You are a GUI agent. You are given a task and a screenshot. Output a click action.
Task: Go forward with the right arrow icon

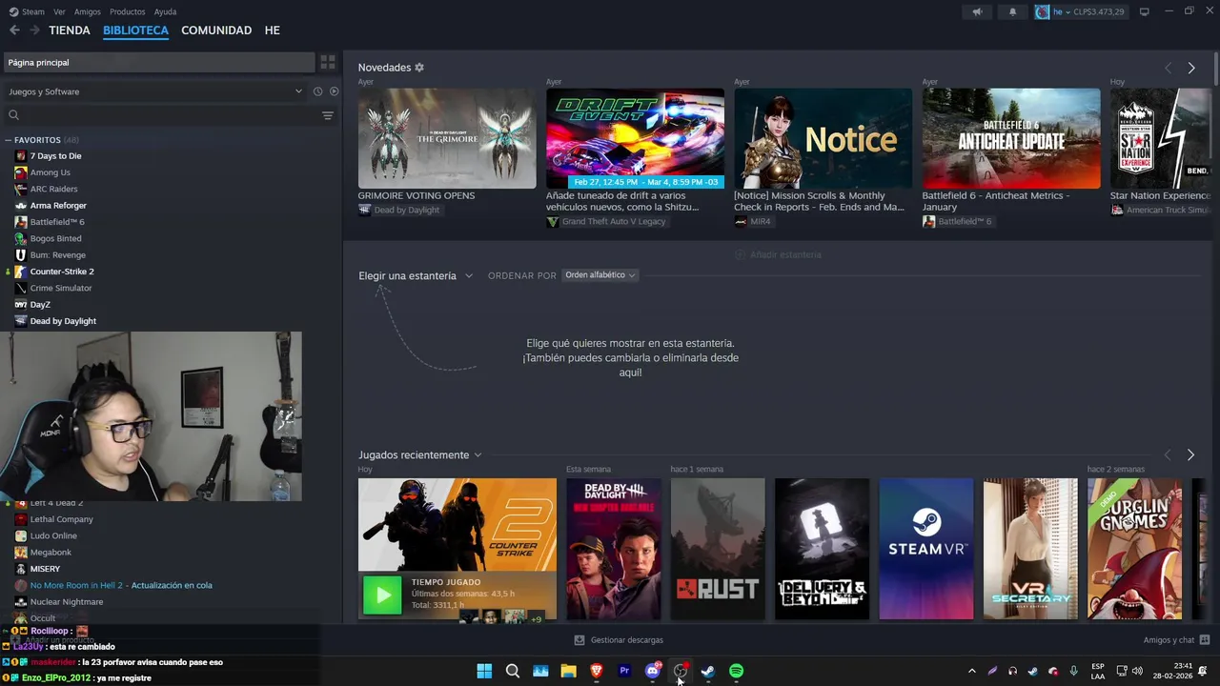[x=34, y=30]
